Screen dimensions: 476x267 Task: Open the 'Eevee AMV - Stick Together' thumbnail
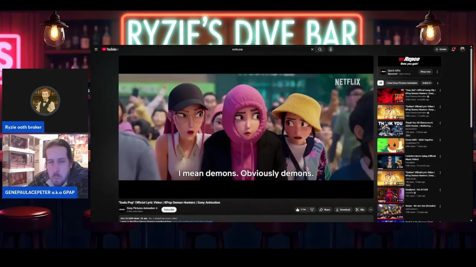tap(391, 145)
